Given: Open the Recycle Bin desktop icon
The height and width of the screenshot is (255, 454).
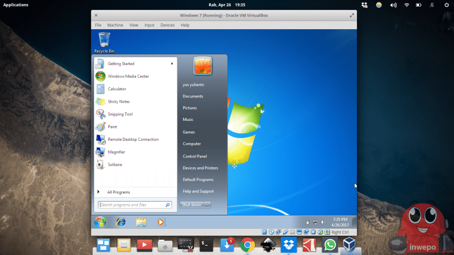Looking at the screenshot, I should tap(104, 41).
